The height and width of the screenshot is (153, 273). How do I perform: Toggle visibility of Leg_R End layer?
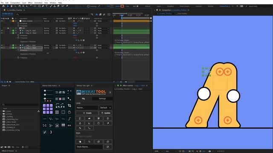coord(2,31)
